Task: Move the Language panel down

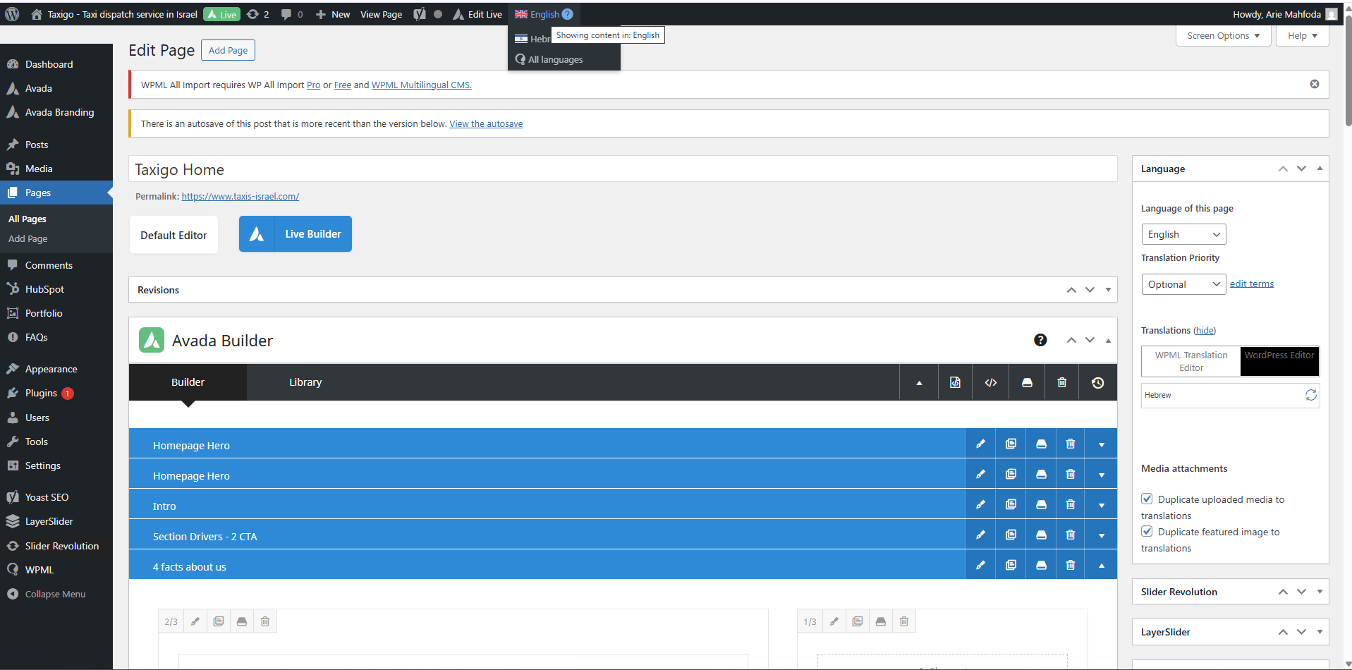Action: pyautogui.click(x=1301, y=169)
